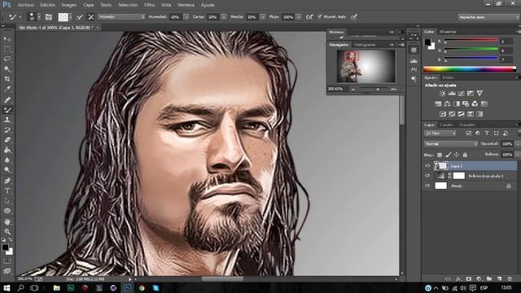Image resolution: width=521 pixels, height=293 pixels.
Task: Select the Paint Bucket tool
Action: (7, 150)
